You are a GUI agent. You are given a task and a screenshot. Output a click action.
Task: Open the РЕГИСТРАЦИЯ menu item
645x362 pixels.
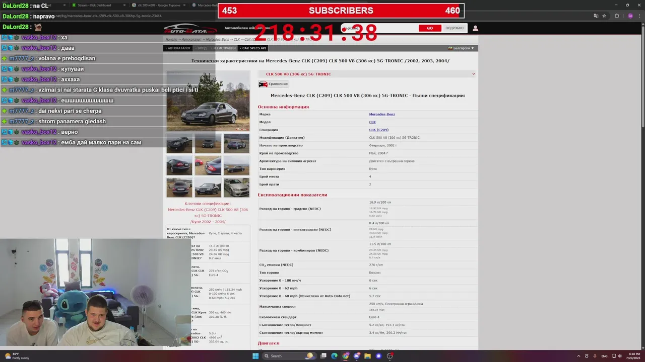pyautogui.click(x=224, y=48)
